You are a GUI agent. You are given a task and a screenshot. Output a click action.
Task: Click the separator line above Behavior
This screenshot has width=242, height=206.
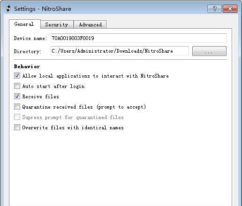[121, 60]
